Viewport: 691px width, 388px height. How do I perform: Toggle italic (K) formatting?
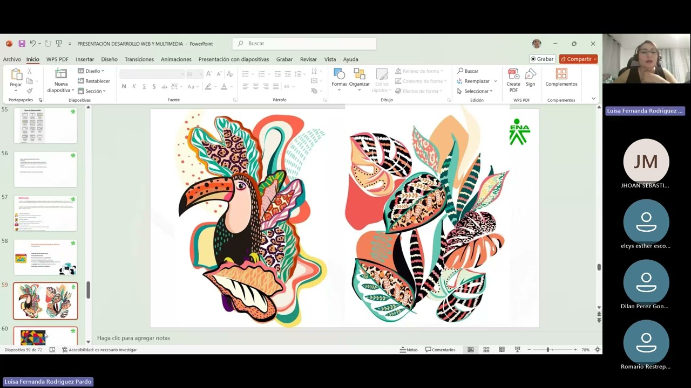pos(134,87)
